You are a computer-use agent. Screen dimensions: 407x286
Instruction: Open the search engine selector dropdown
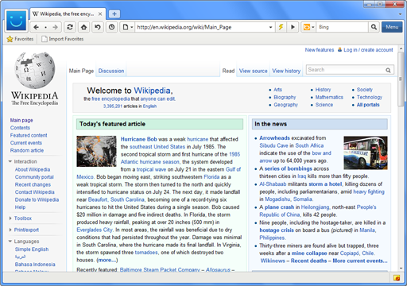coord(313,27)
